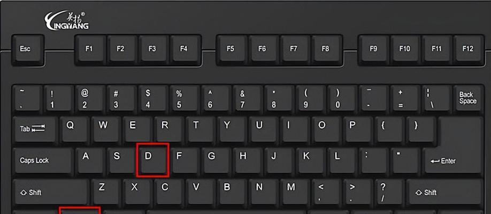Click the left curly brace key
The image size is (491, 214).
(x=389, y=130)
